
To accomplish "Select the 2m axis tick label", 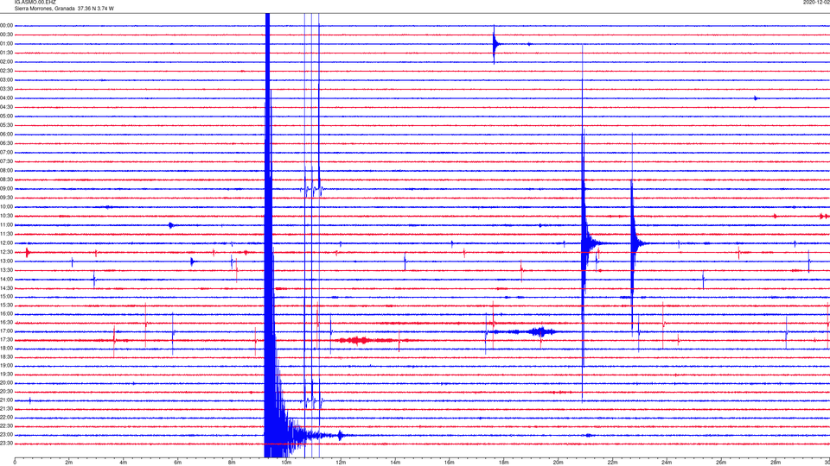I will (x=69, y=463).
